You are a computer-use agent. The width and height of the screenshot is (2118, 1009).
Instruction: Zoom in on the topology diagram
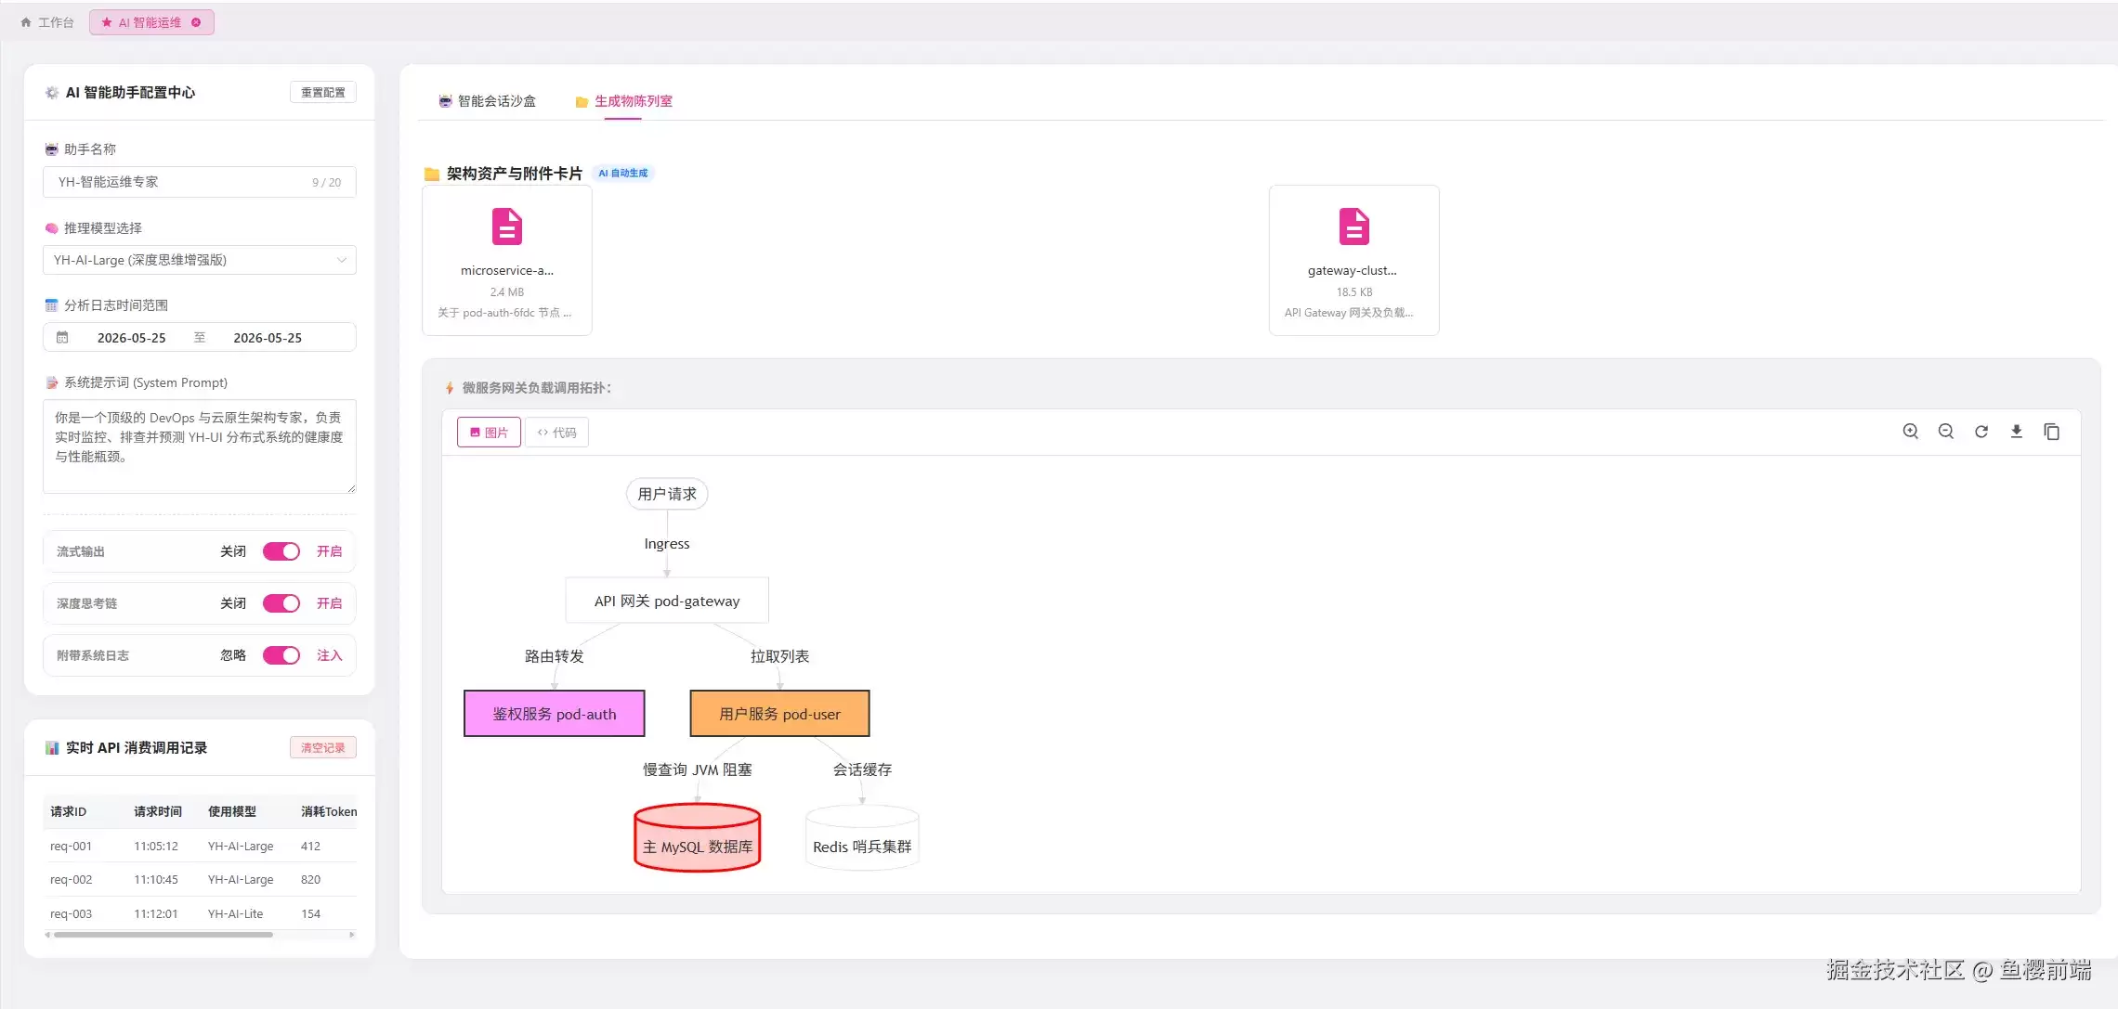(1910, 432)
